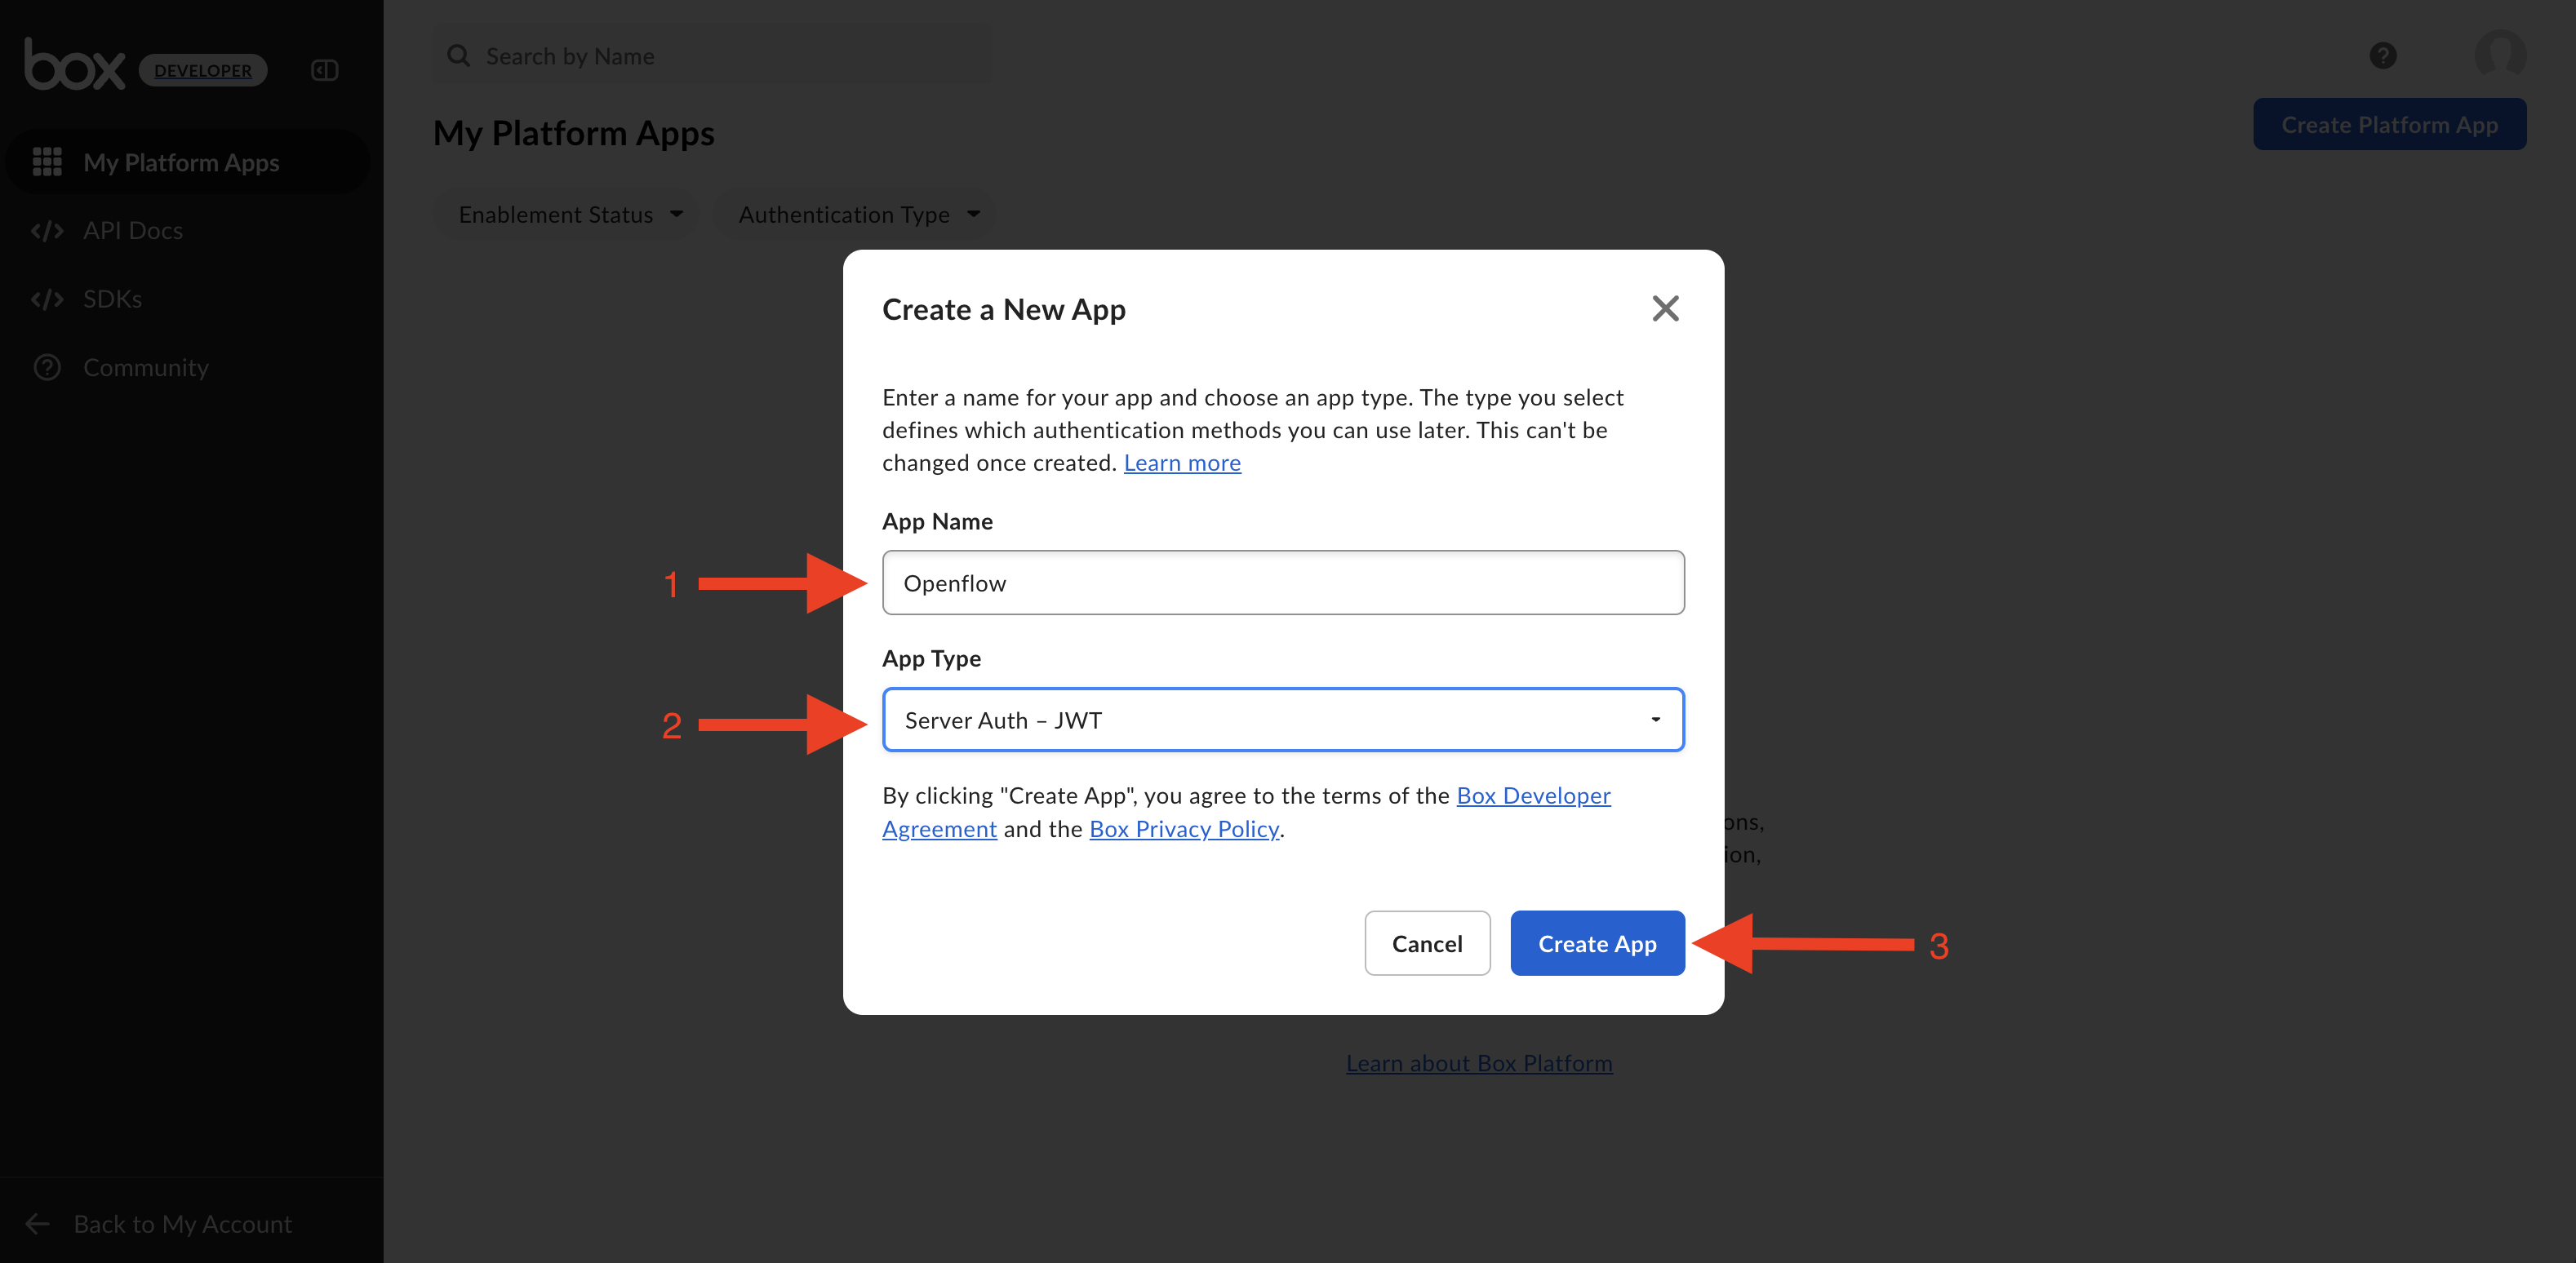Open help via the question mark icon

pyautogui.click(x=2383, y=56)
